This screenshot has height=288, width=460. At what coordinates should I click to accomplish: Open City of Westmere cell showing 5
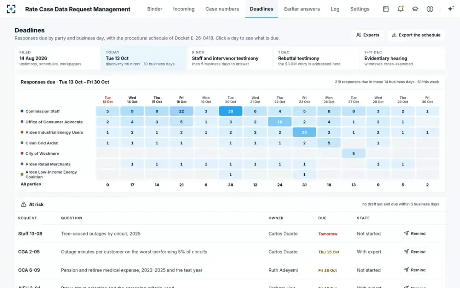(x=353, y=153)
